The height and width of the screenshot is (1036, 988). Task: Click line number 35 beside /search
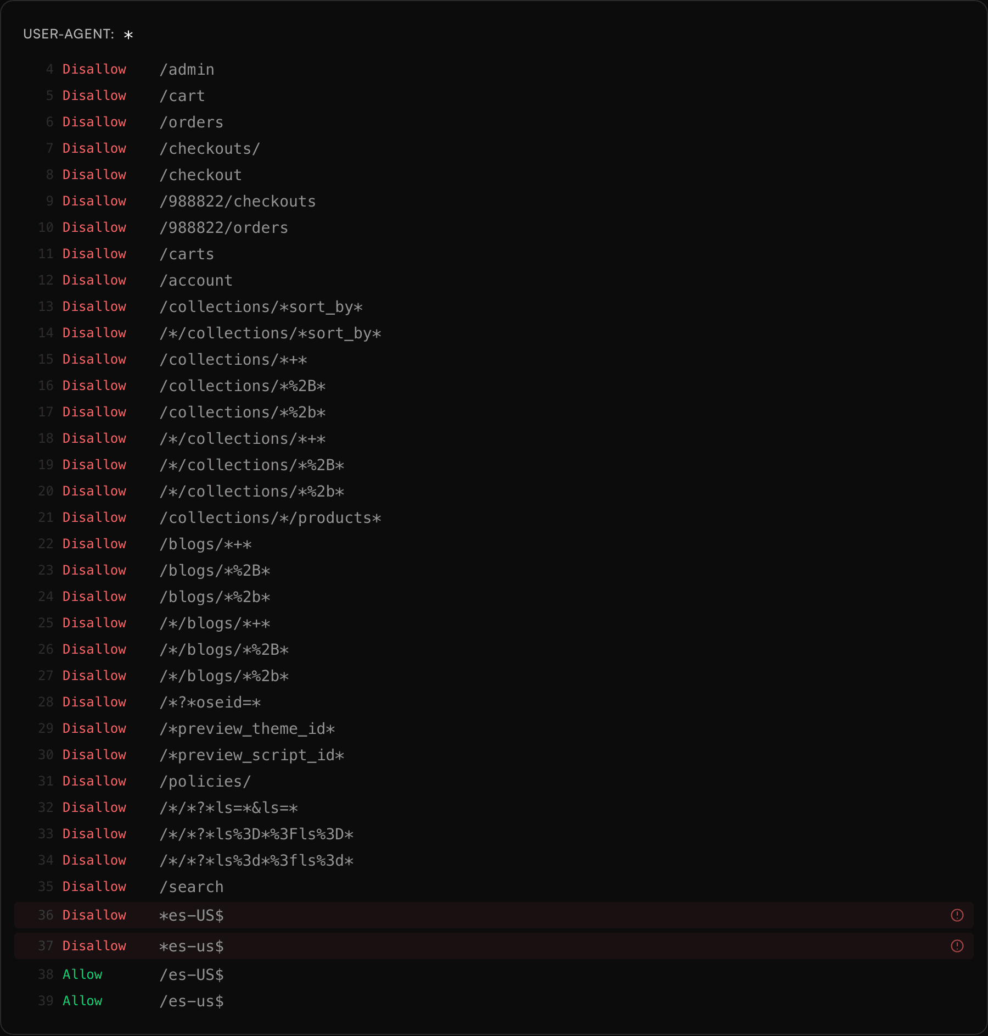tap(46, 887)
